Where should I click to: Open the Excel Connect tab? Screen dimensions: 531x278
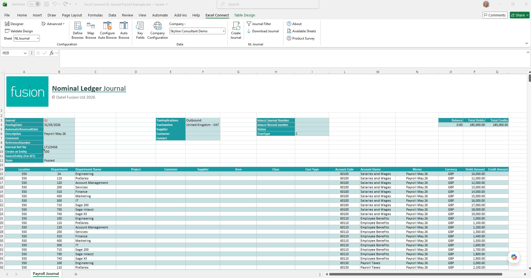(217, 15)
